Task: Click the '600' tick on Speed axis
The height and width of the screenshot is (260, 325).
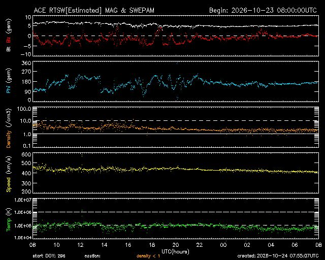Action: coord(26,154)
